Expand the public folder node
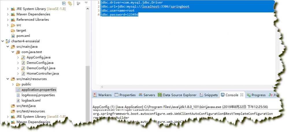The height and width of the screenshot is (132, 289). [13, 84]
